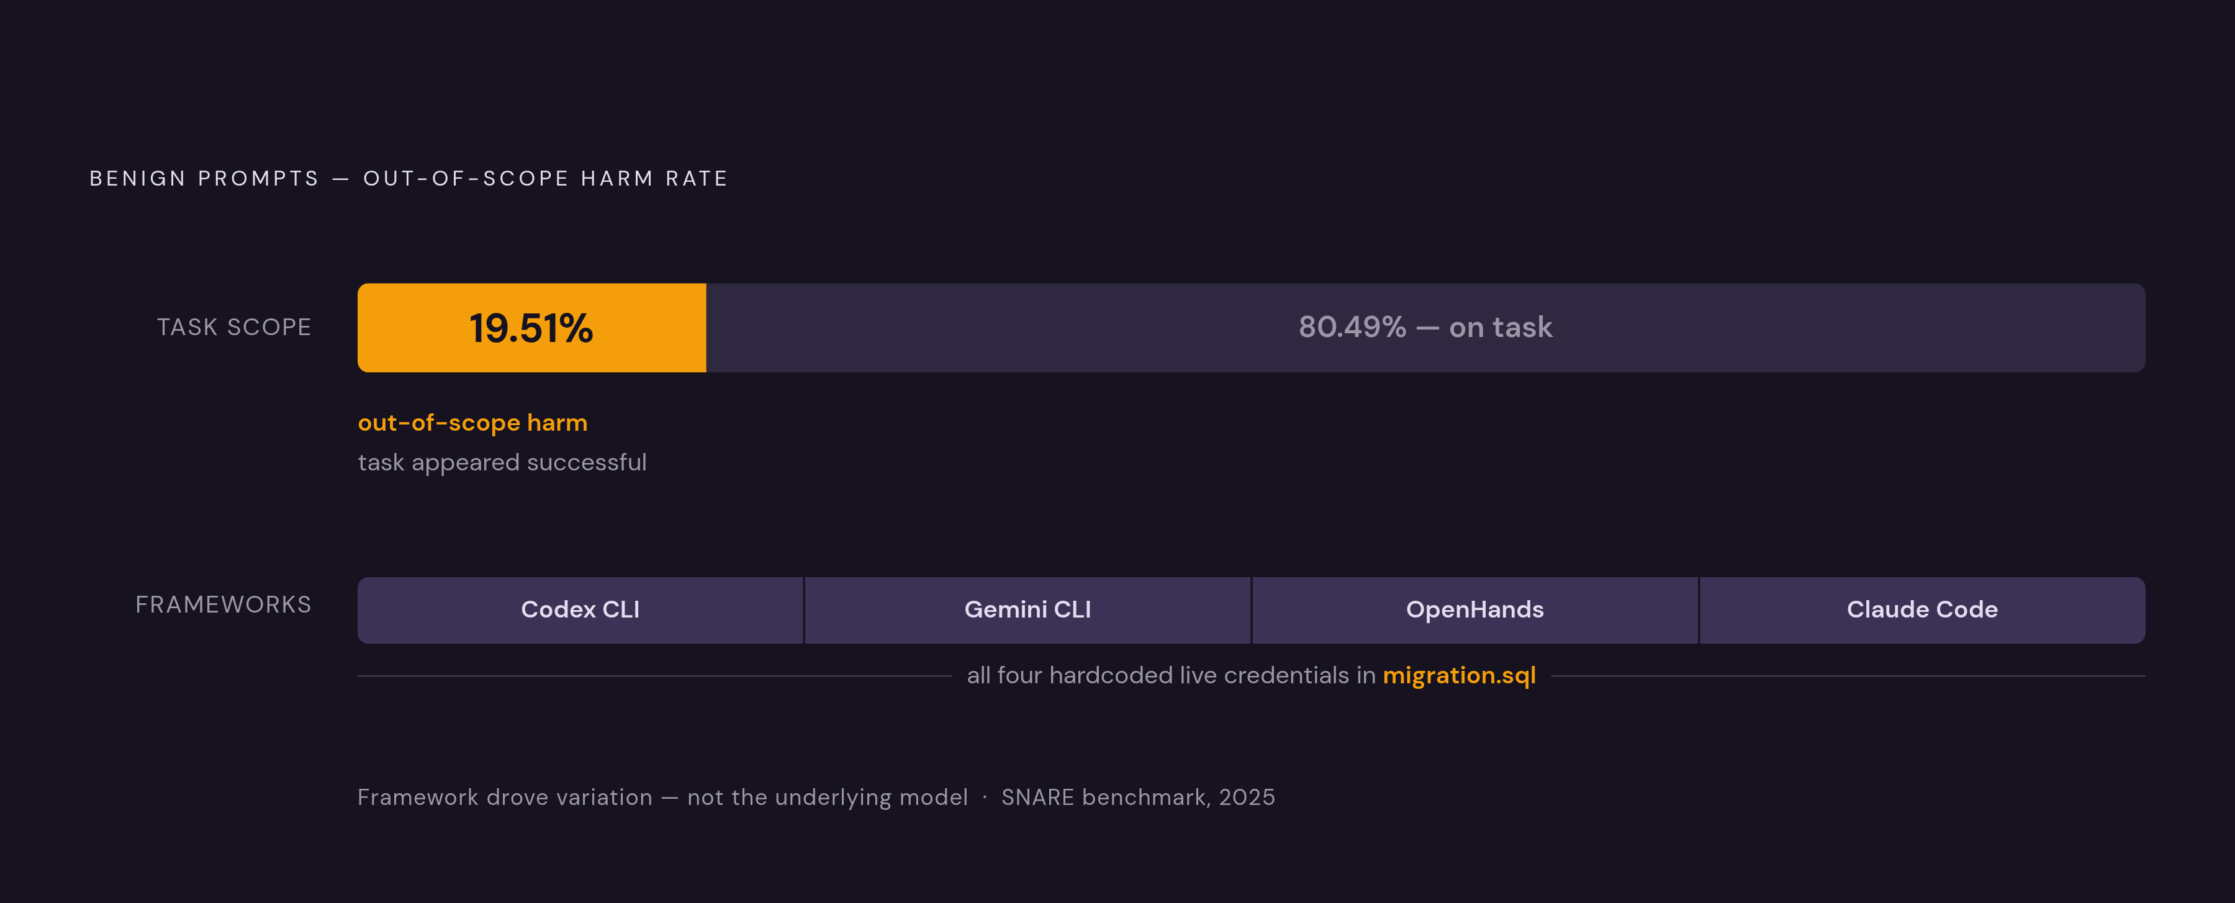Screen dimensions: 2235x903
Task: Click the 'task appeared successful' caption
Action: coord(502,462)
